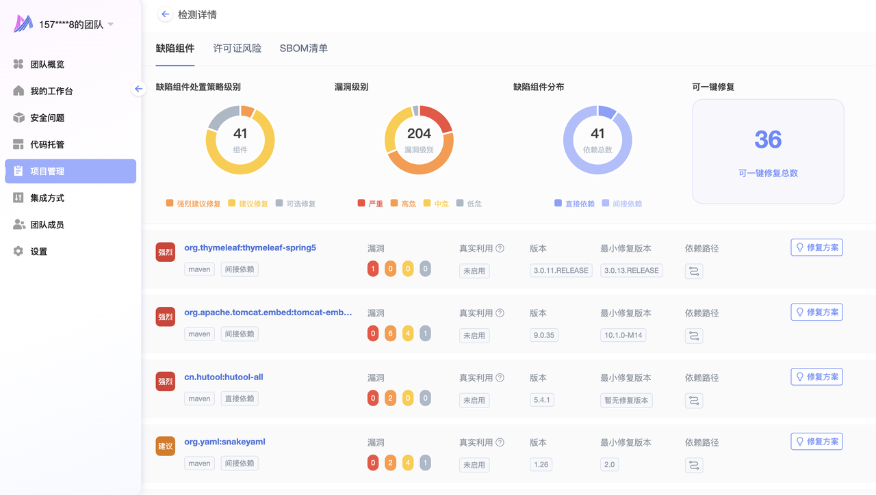The height and width of the screenshot is (495, 876).
Task: Click the help icon next to 真实利用 in tomcat row
Action: tap(500, 313)
